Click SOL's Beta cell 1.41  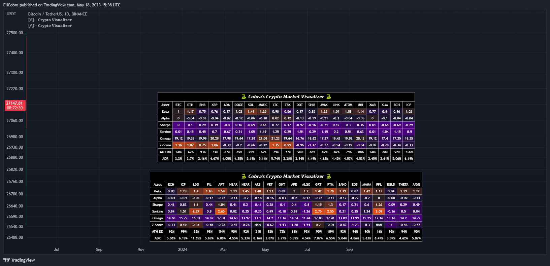tap(251, 112)
